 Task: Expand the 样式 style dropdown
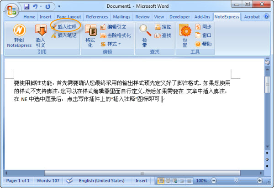111,44
